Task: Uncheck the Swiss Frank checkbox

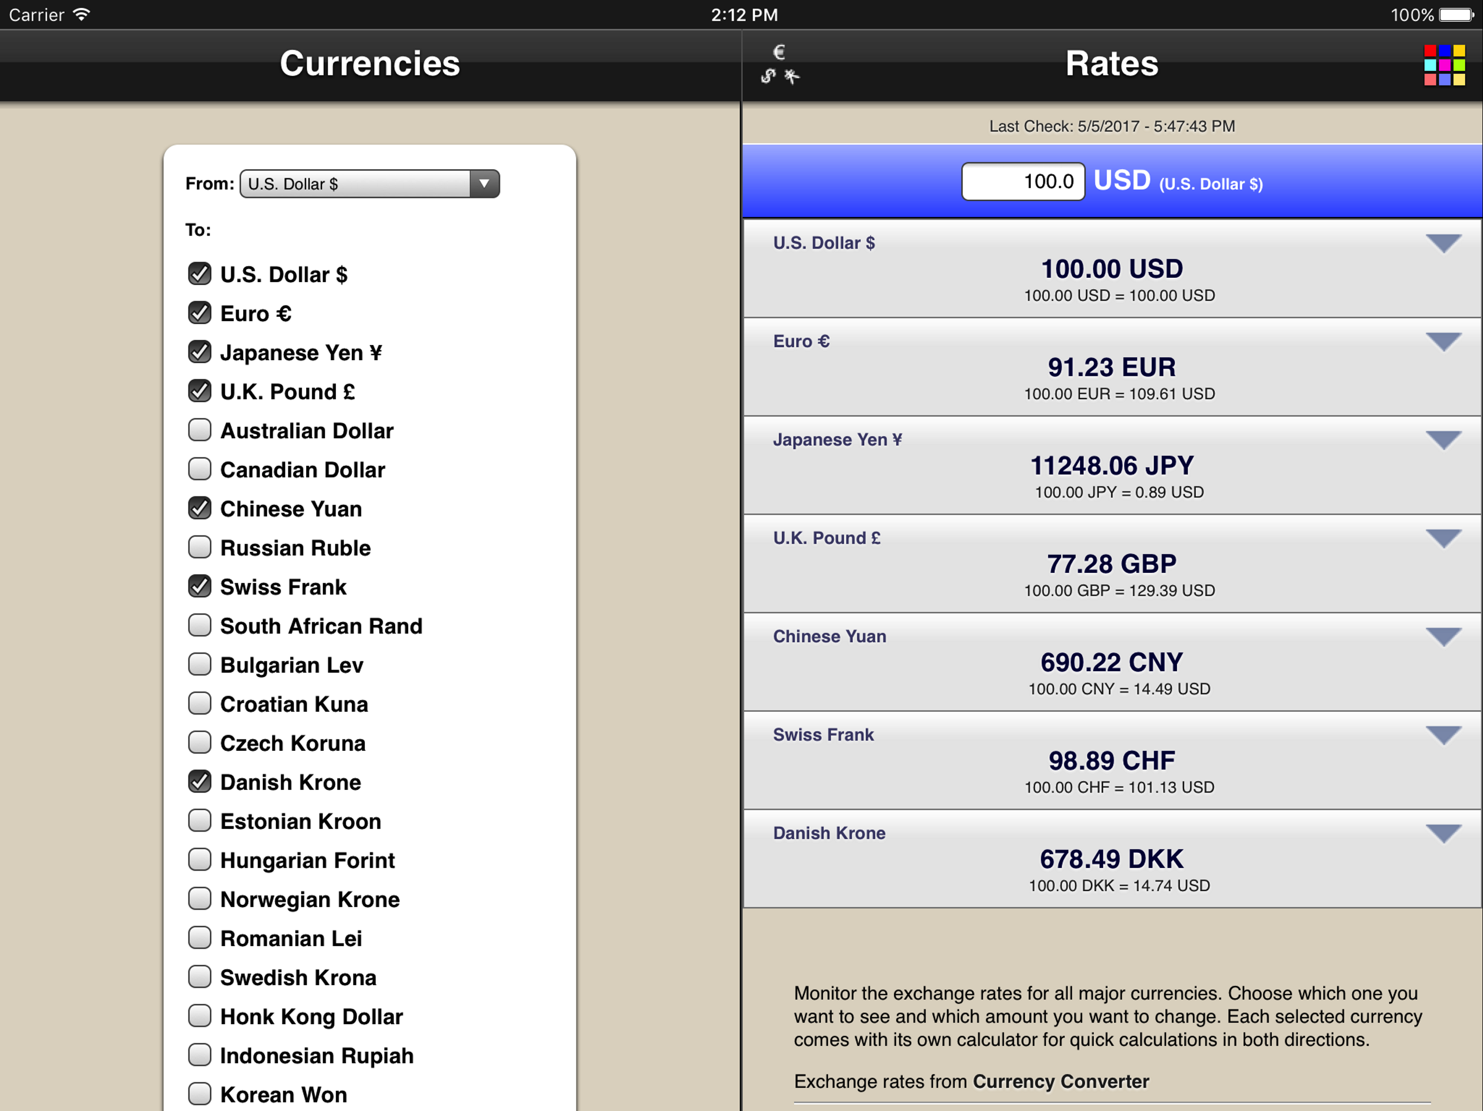Action: [200, 586]
